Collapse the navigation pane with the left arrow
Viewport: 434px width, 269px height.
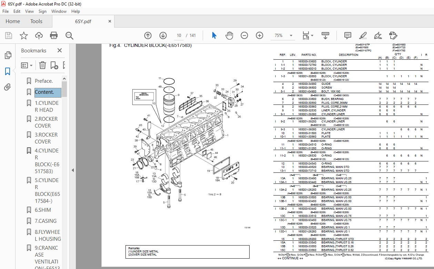tap(72, 170)
